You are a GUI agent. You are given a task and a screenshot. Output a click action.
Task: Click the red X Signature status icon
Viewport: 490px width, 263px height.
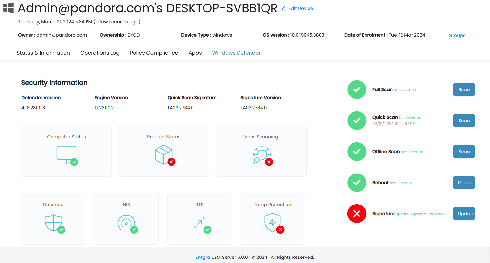(x=357, y=214)
